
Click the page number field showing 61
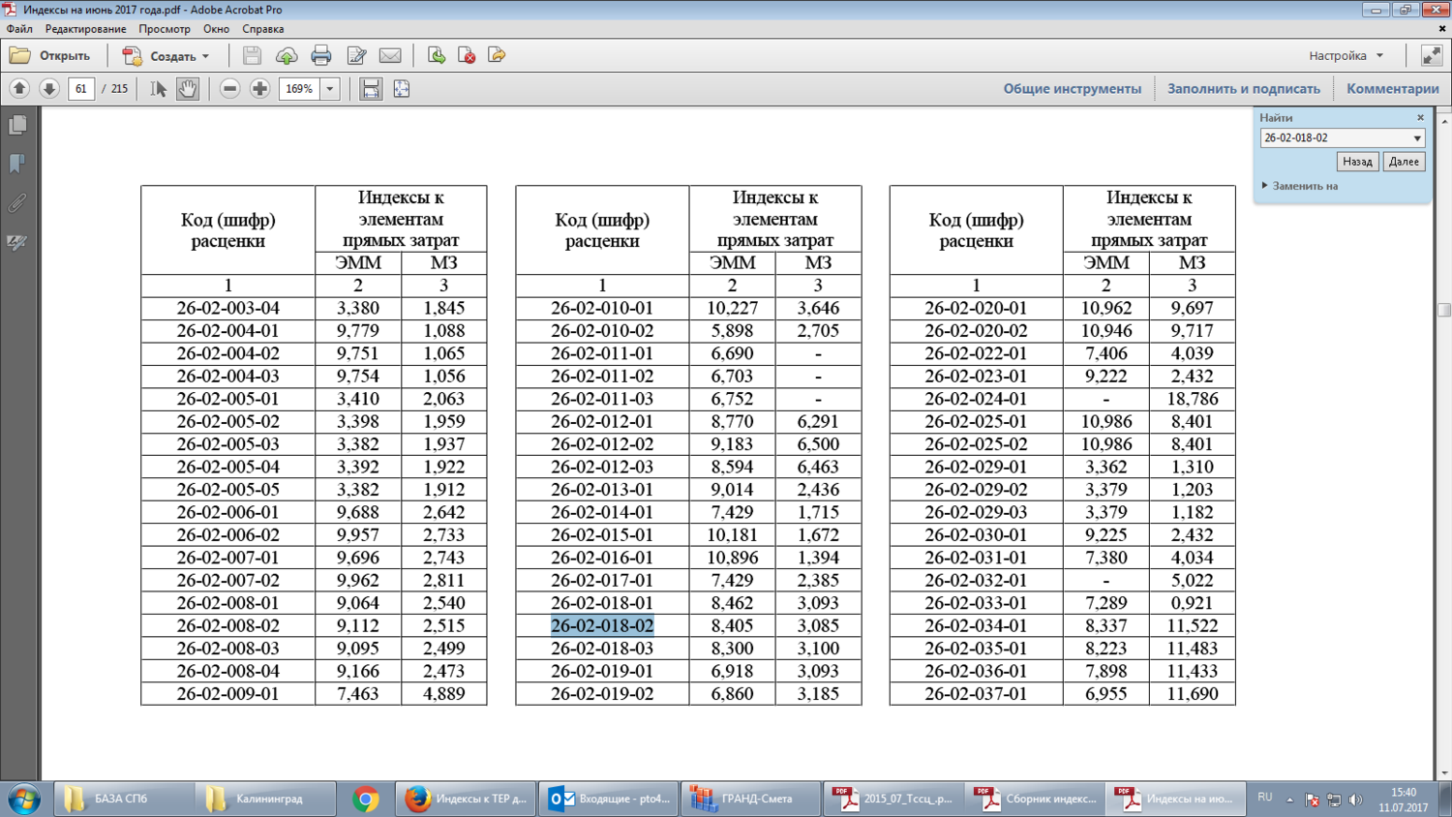click(81, 89)
